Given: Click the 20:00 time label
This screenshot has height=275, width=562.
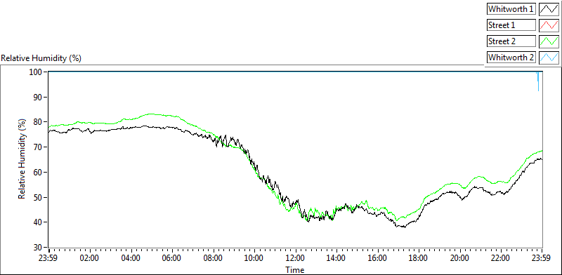Looking at the screenshot, I should pos(460,258).
